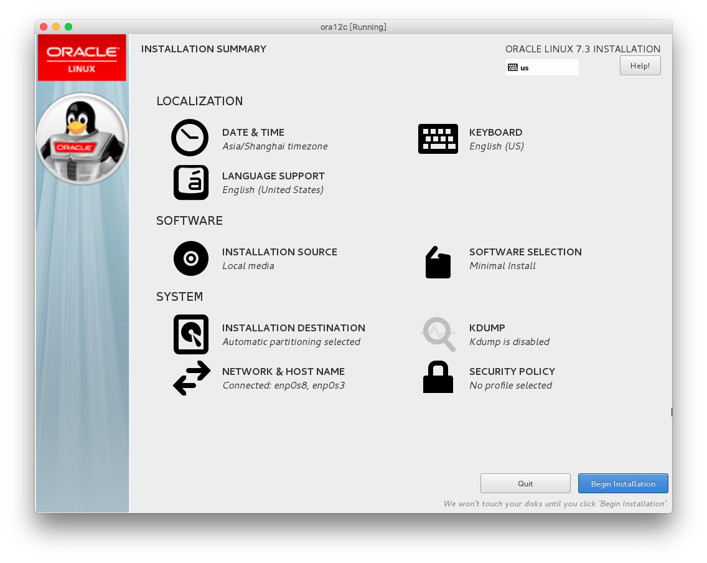
Task: Click 'No profile selected' text
Action: tap(510, 386)
